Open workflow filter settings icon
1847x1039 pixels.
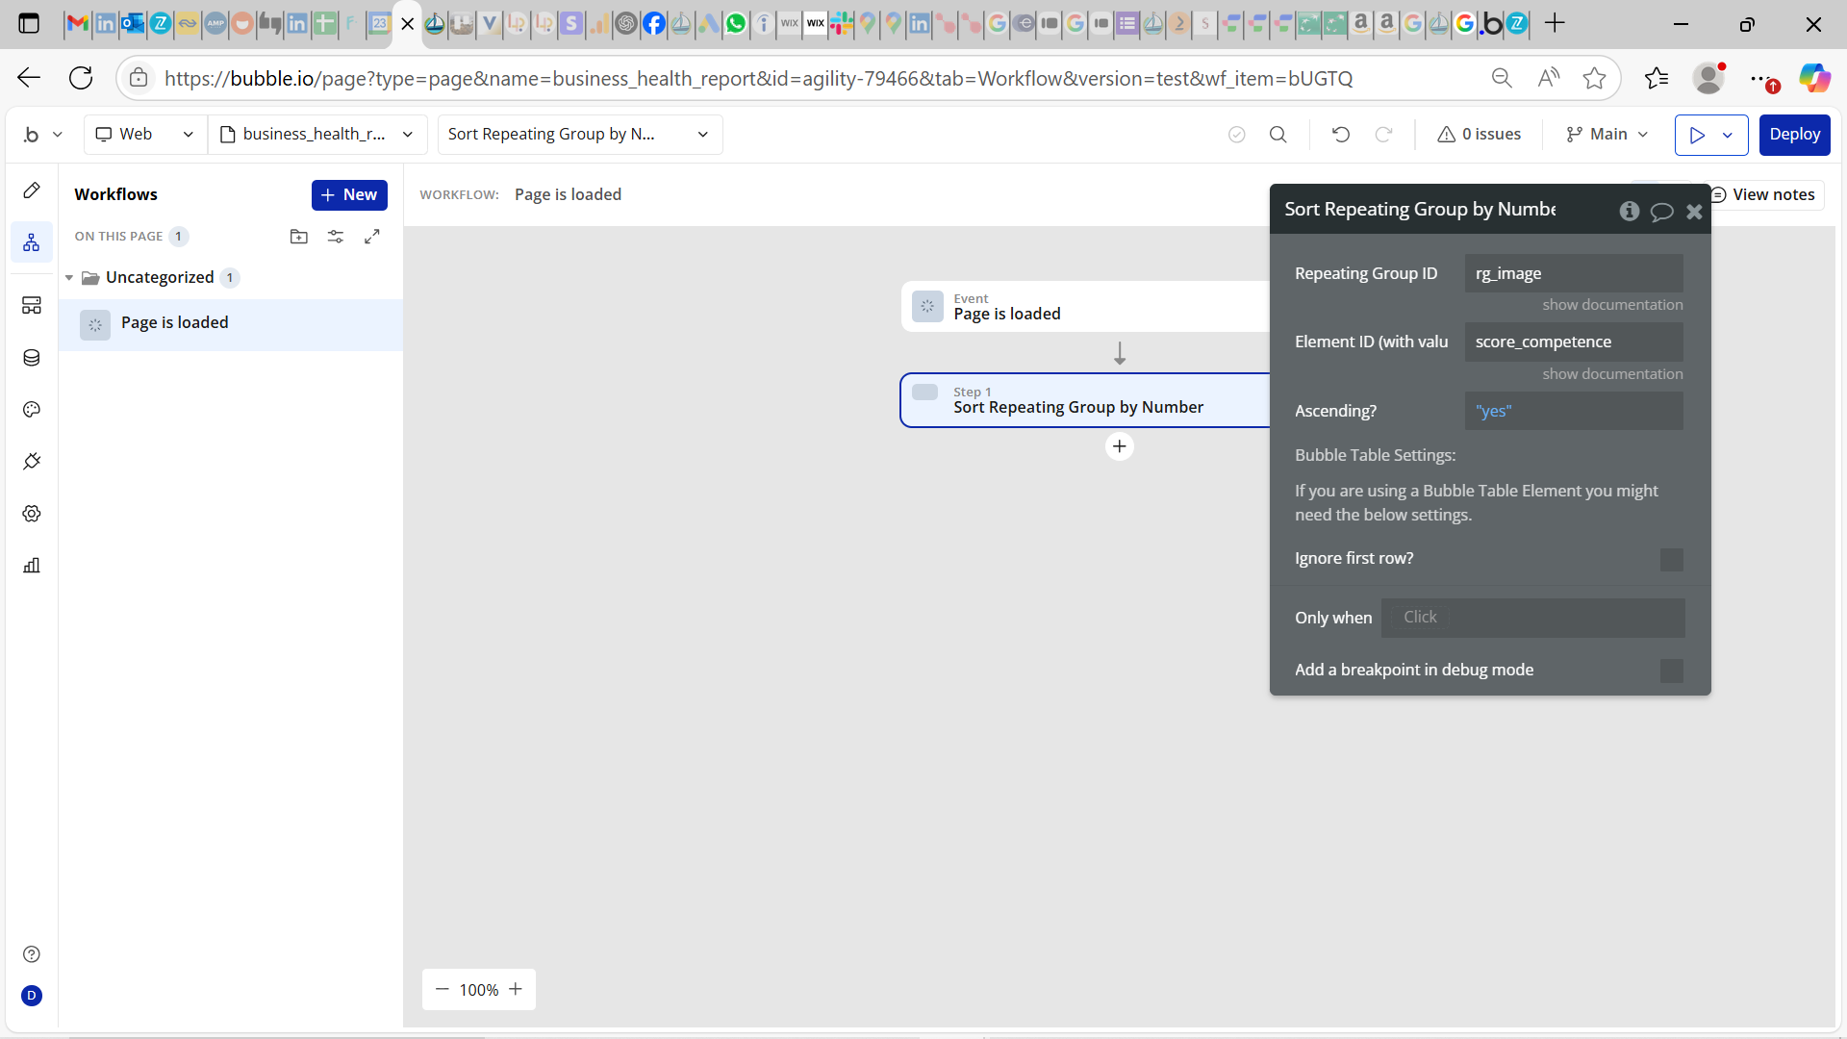(336, 237)
